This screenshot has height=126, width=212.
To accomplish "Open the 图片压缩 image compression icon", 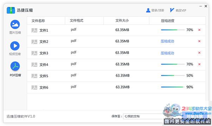I will point(15,24).
